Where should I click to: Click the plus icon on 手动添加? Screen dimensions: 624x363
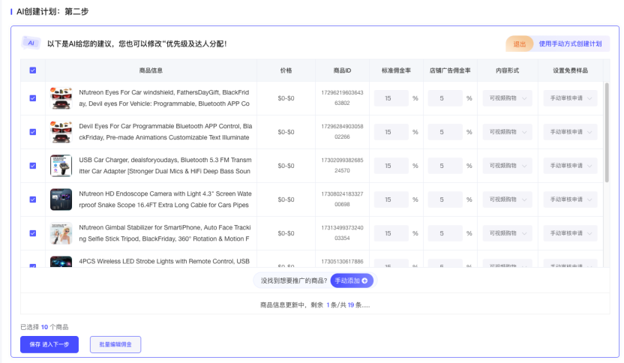[365, 280]
